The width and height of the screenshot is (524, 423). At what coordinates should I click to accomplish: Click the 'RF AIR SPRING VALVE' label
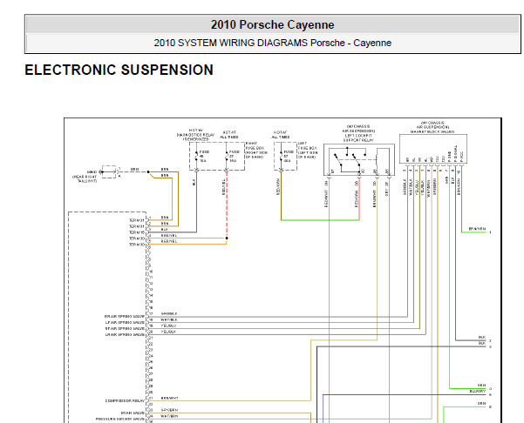click(x=125, y=329)
